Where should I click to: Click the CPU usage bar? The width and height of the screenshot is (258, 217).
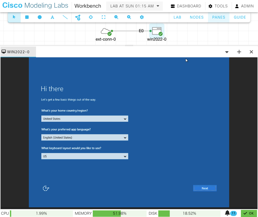[41, 213]
